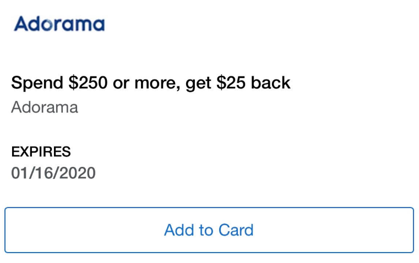Viewport: 419px width, 263px height.
Task: Select the gray Adorama merchant name
Action: point(45,108)
